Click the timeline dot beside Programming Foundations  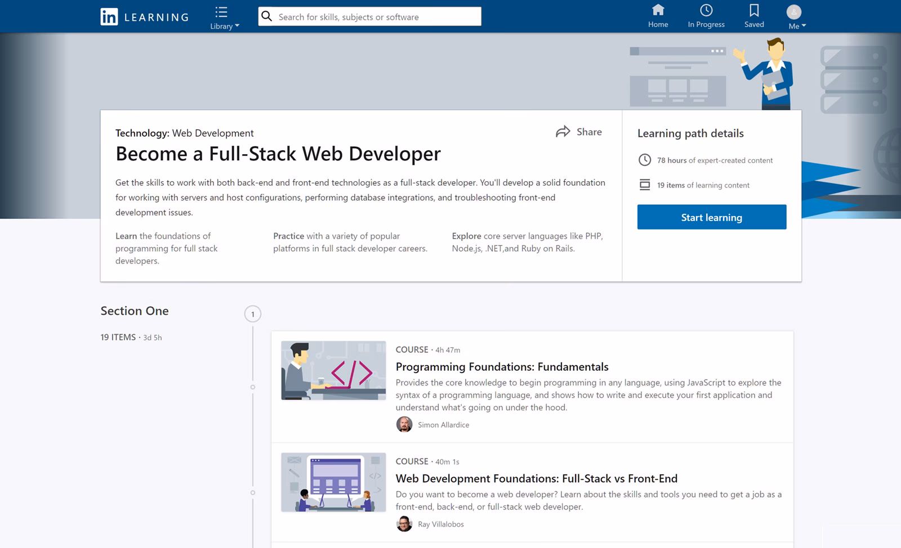(253, 387)
